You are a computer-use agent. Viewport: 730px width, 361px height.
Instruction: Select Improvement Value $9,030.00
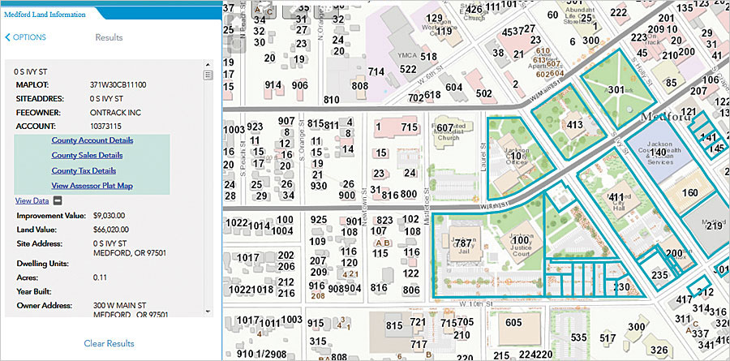pyautogui.click(x=109, y=216)
